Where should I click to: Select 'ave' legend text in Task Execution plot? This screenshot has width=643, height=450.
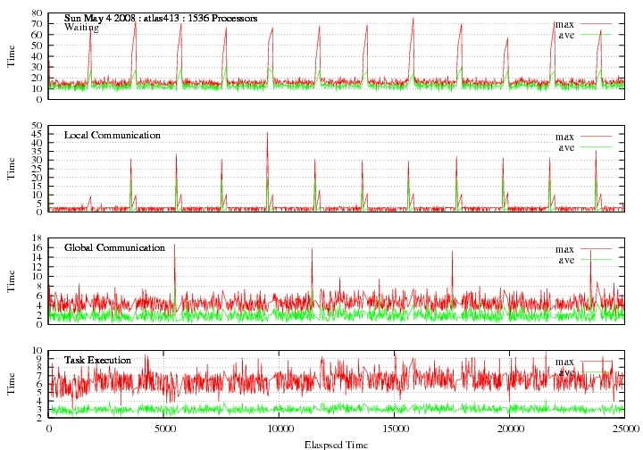click(x=566, y=372)
